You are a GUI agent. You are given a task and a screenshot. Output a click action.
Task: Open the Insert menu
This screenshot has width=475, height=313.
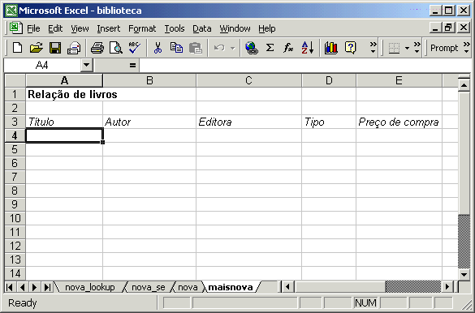[109, 28]
